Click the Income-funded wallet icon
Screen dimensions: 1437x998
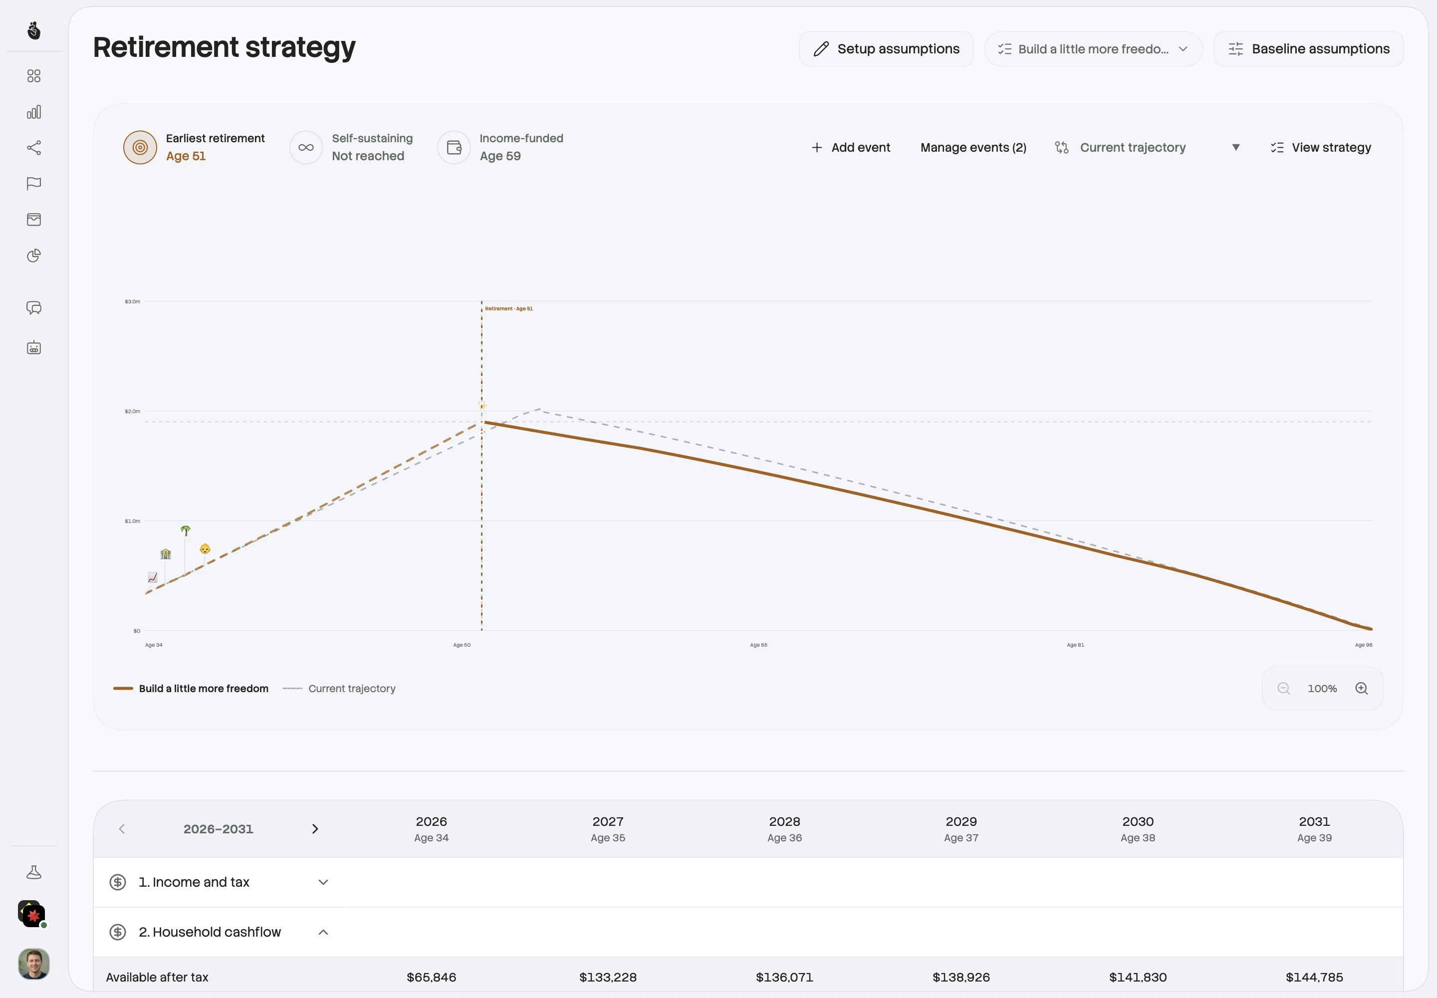[x=454, y=148]
